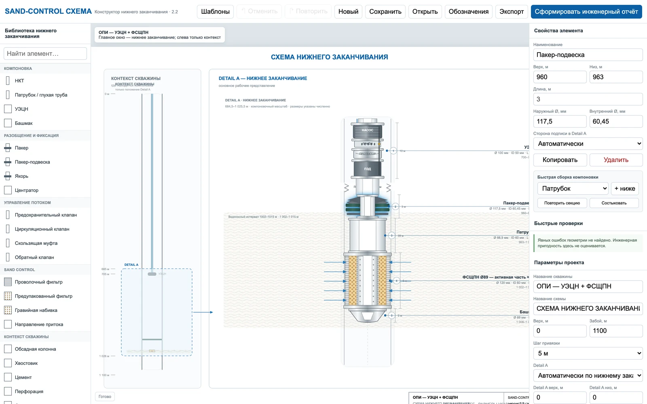Select the Цемент element icon
Viewport: 647px width, 404px height.
tap(8, 377)
